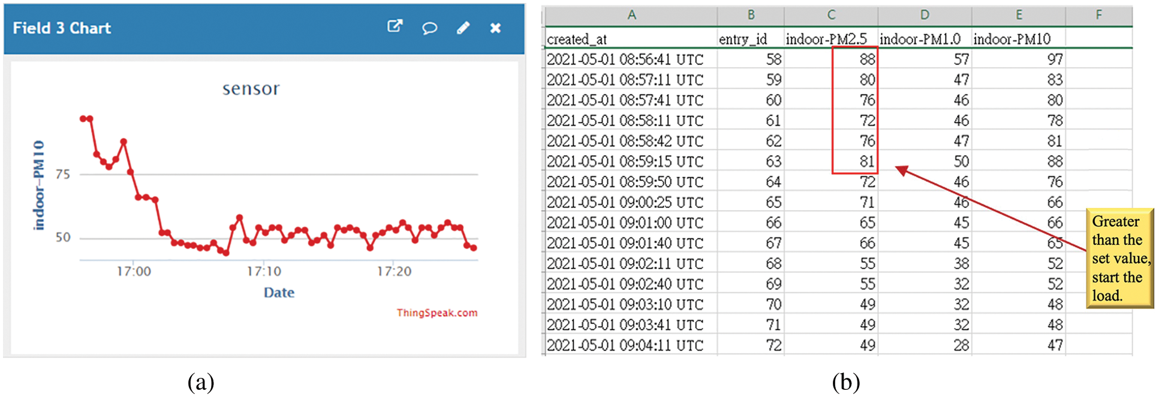Select PM2.5 cell with value 88
This screenshot has height=397, width=1162.
pyautogui.click(x=854, y=59)
